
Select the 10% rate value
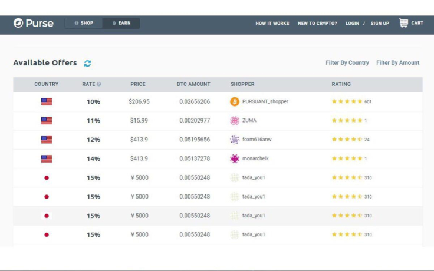[94, 102]
